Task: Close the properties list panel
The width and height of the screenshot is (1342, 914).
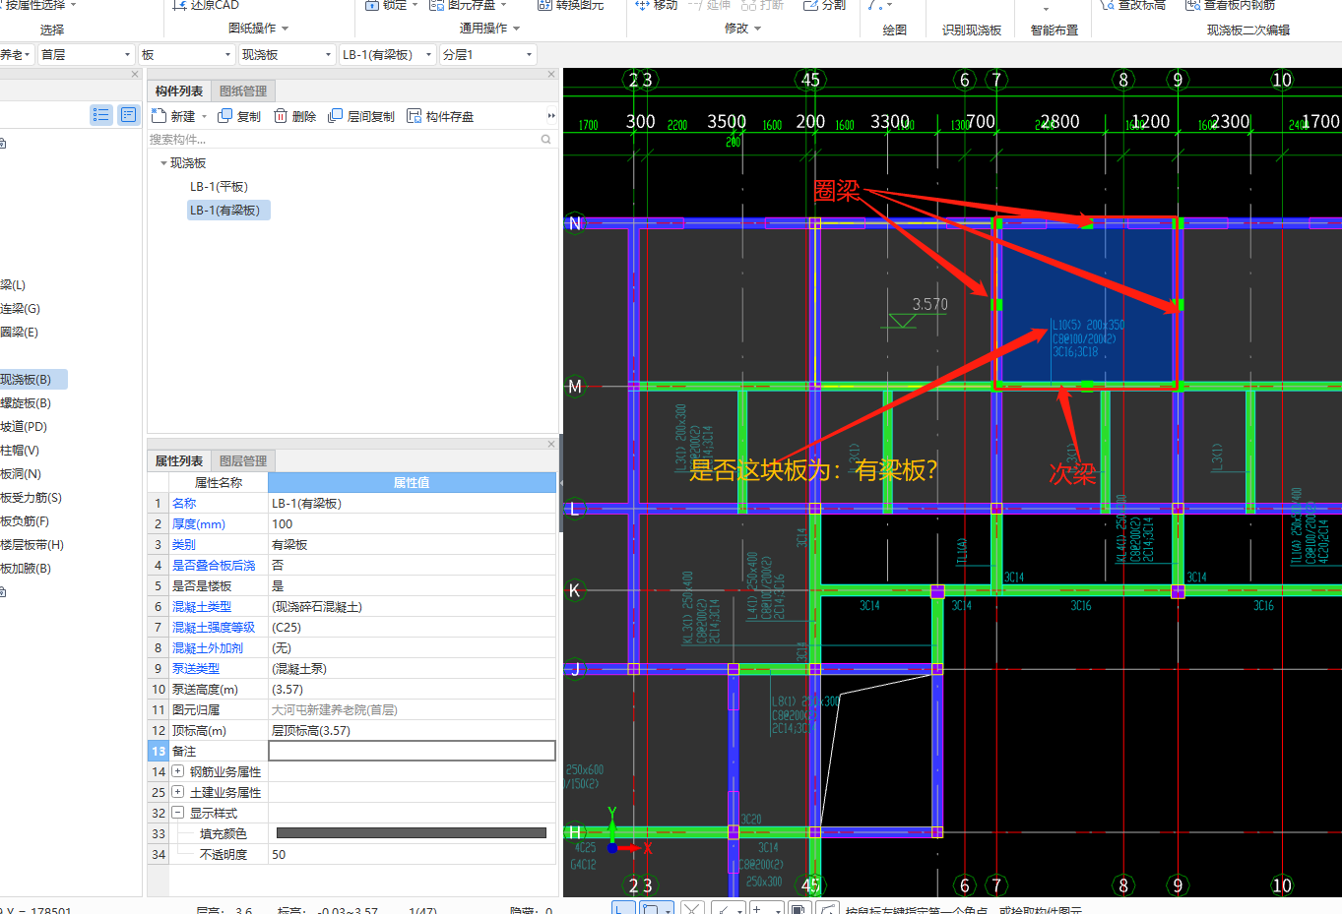Action: coord(551,444)
